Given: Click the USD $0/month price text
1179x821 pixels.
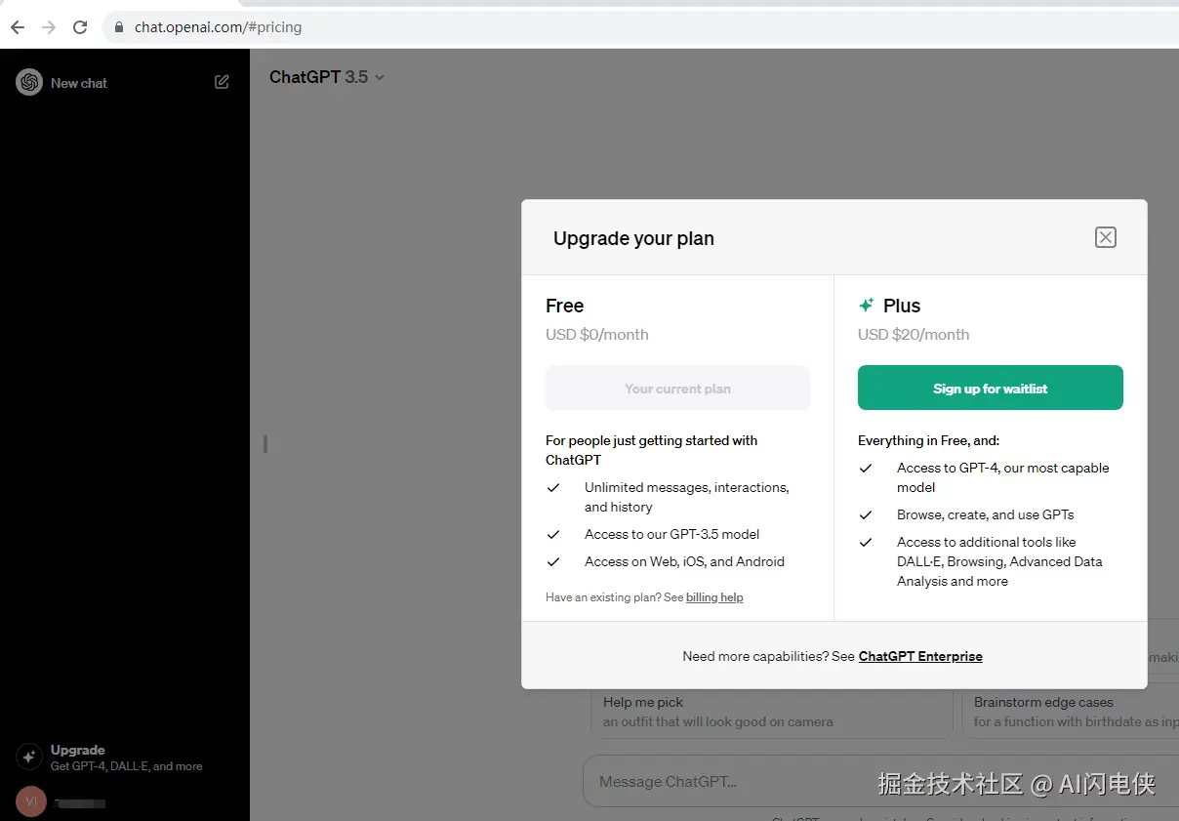Looking at the screenshot, I should click(596, 335).
